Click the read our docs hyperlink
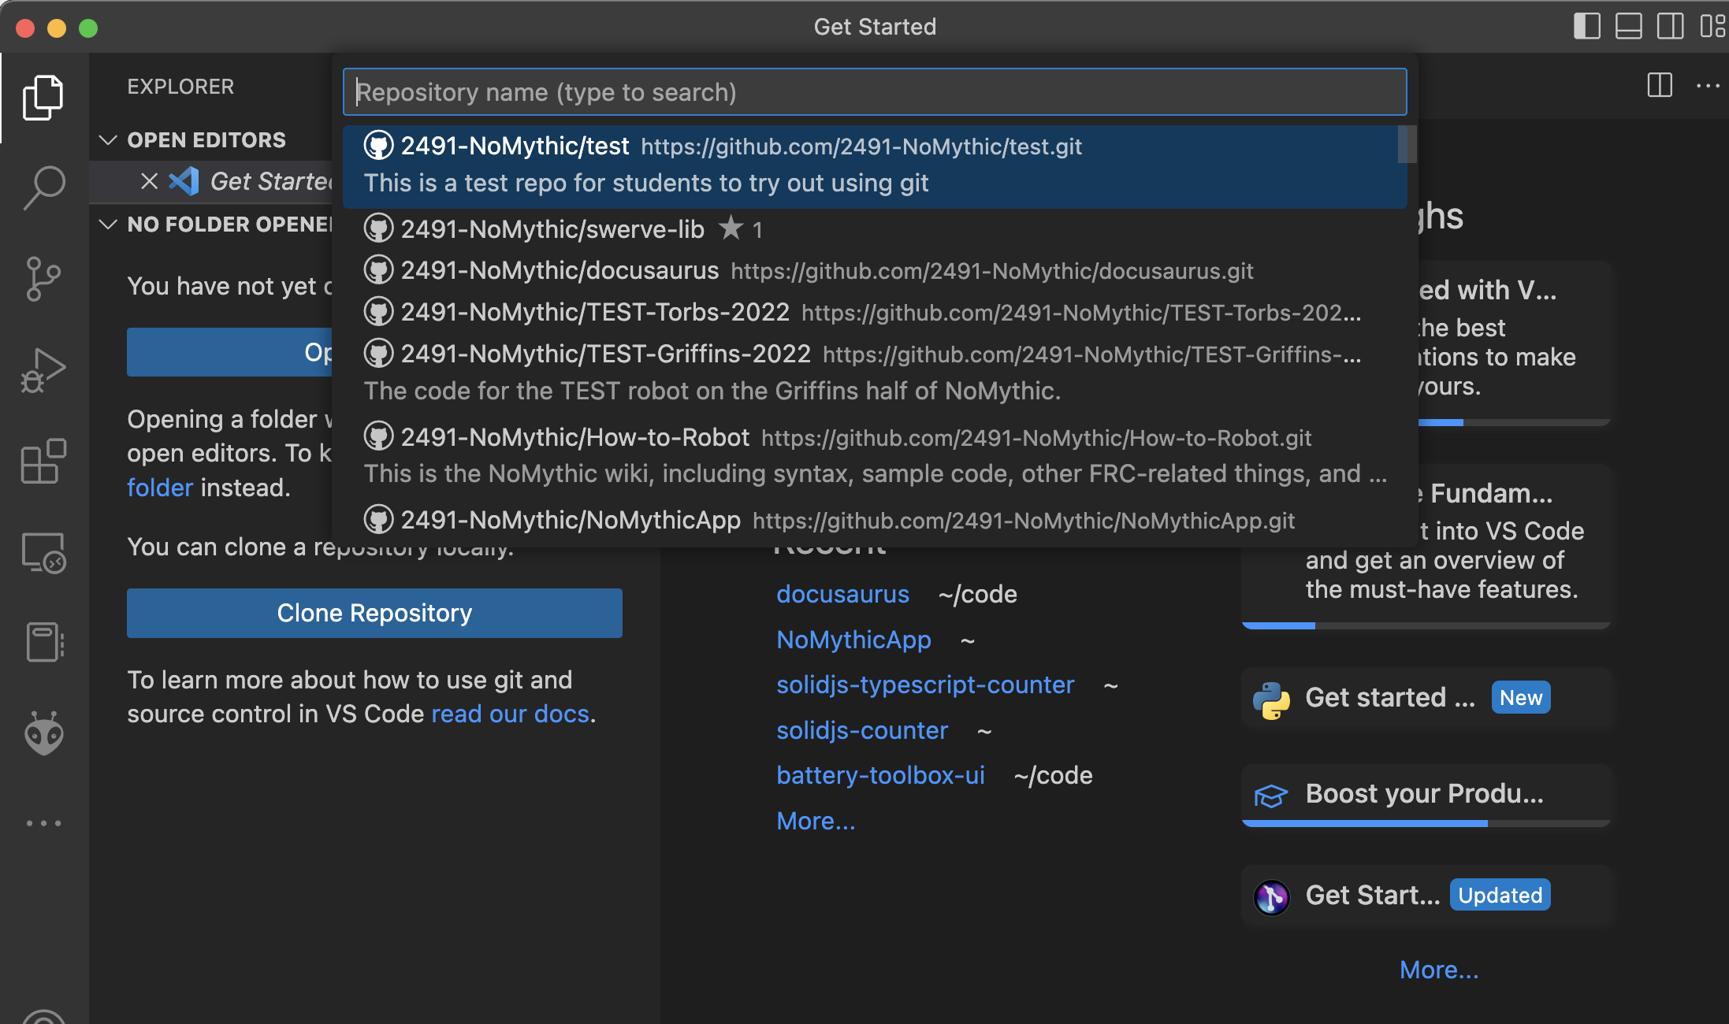The height and width of the screenshot is (1024, 1729). click(511, 714)
